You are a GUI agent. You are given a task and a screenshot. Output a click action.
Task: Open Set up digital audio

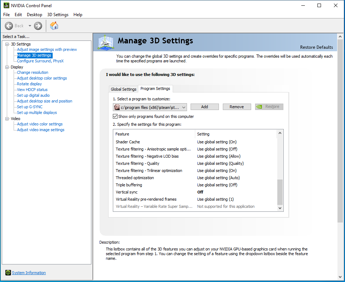tap(33, 95)
